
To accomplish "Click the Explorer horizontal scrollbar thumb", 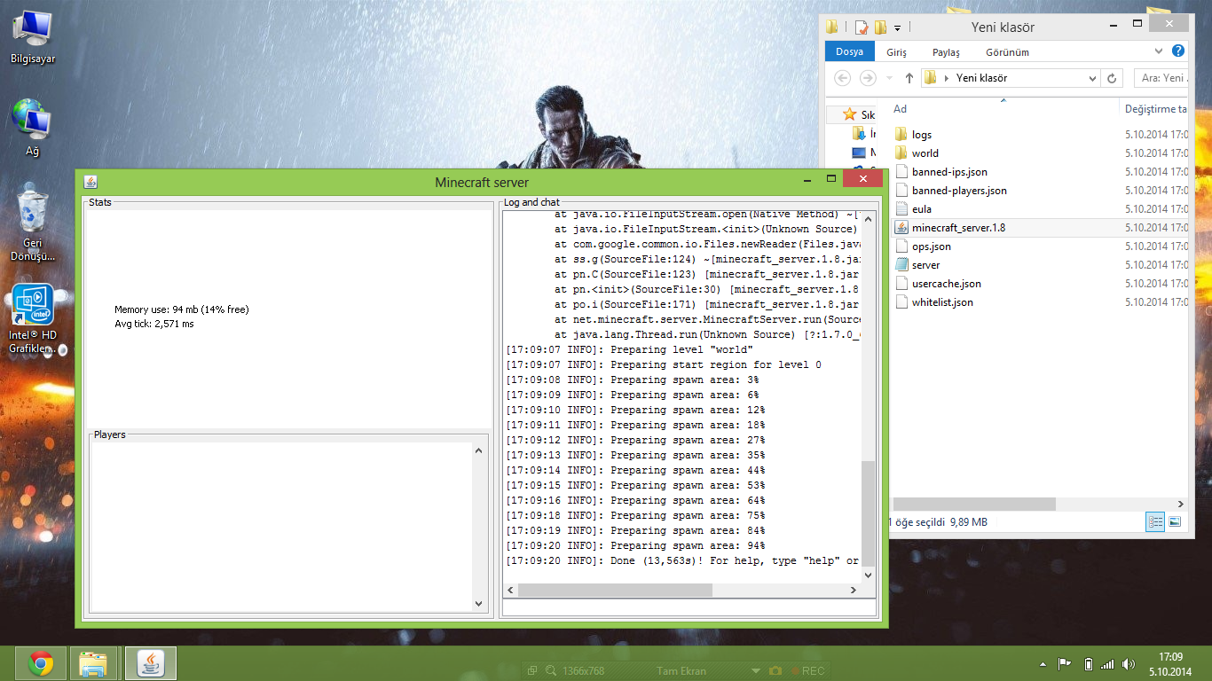I will [974, 504].
